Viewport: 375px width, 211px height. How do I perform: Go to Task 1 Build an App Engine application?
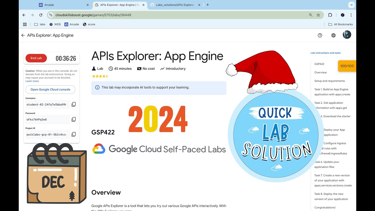point(332,92)
